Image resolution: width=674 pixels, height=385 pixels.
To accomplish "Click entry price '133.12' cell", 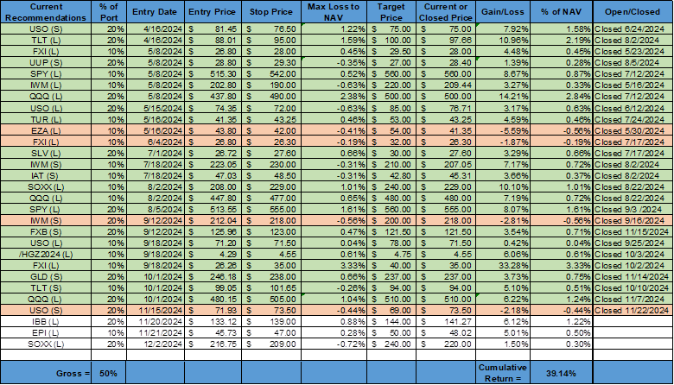I will (x=213, y=321).
